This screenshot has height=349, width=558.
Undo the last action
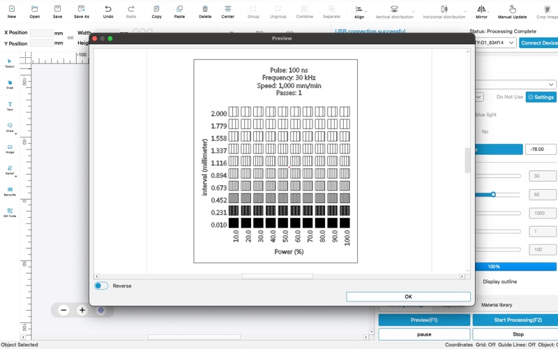[x=108, y=11]
